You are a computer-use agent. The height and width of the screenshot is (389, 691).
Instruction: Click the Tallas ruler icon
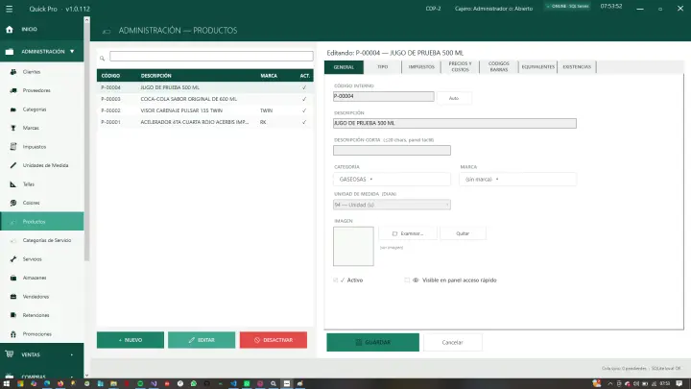click(x=13, y=184)
